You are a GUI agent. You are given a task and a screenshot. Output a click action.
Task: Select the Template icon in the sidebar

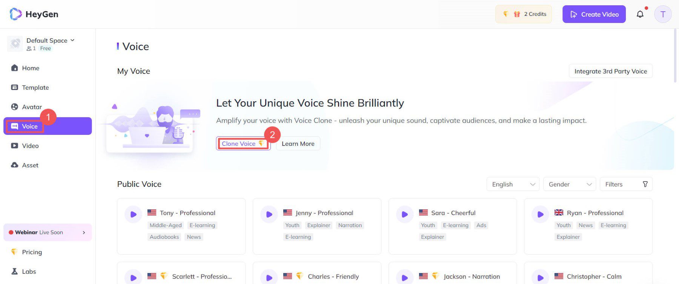[x=14, y=87]
